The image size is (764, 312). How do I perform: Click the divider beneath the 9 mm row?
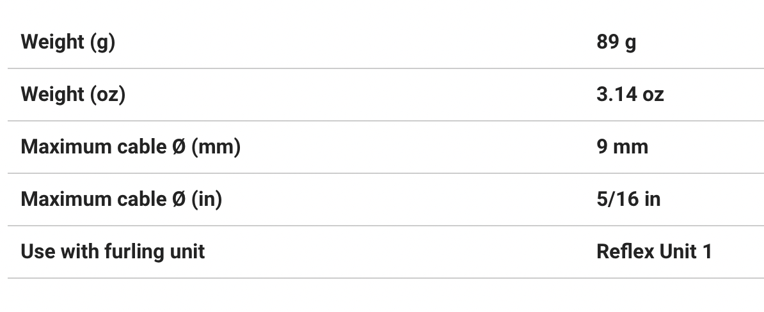click(x=385, y=173)
